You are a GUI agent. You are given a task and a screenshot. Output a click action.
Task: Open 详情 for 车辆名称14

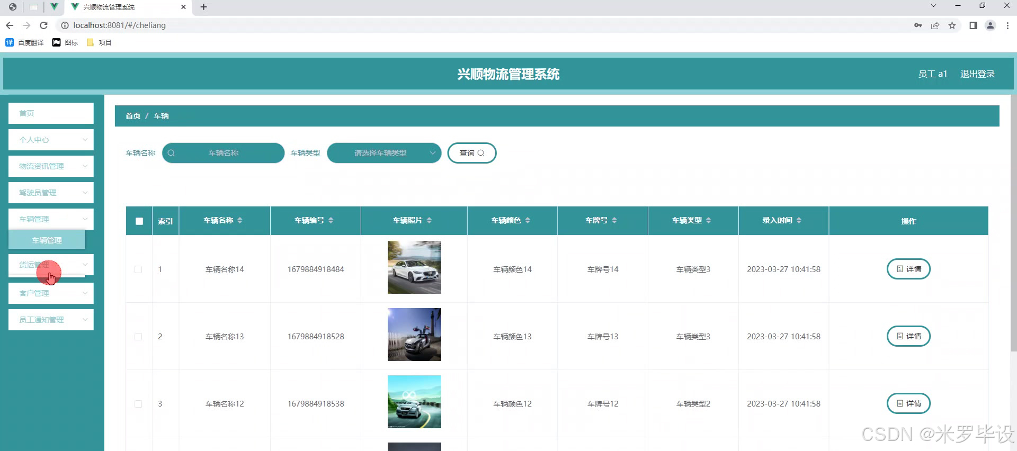tap(908, 269)
